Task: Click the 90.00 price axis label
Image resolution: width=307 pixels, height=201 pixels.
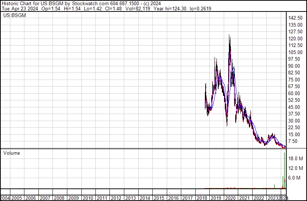Action: [x=294, y=66]
